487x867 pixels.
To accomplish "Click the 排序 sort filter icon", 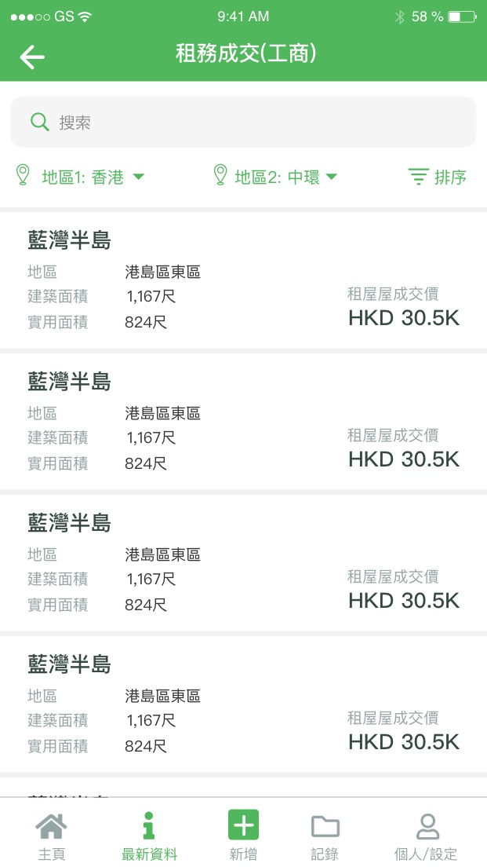I will pos(420,177).
